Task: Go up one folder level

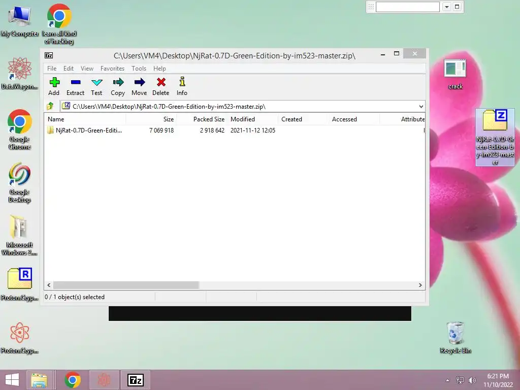Action: pyautogui.click(x=50, y=107)
